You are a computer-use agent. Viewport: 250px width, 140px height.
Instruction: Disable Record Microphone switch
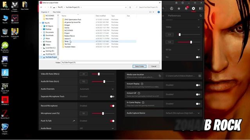point(112,106)
